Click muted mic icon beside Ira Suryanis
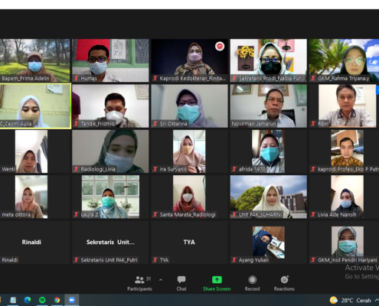Image resolution: width=379 pixels, height=306 pixels. coord(155,169)
